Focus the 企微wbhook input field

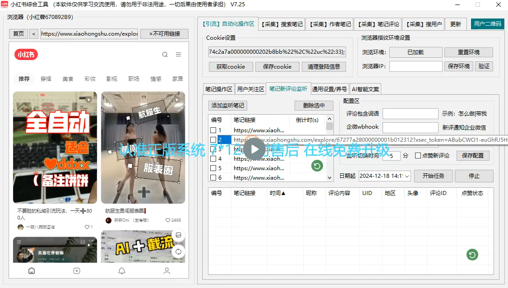(x=411, y=127)
